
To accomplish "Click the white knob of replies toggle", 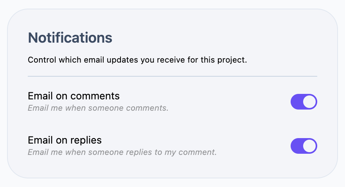I will click(309, 146).
